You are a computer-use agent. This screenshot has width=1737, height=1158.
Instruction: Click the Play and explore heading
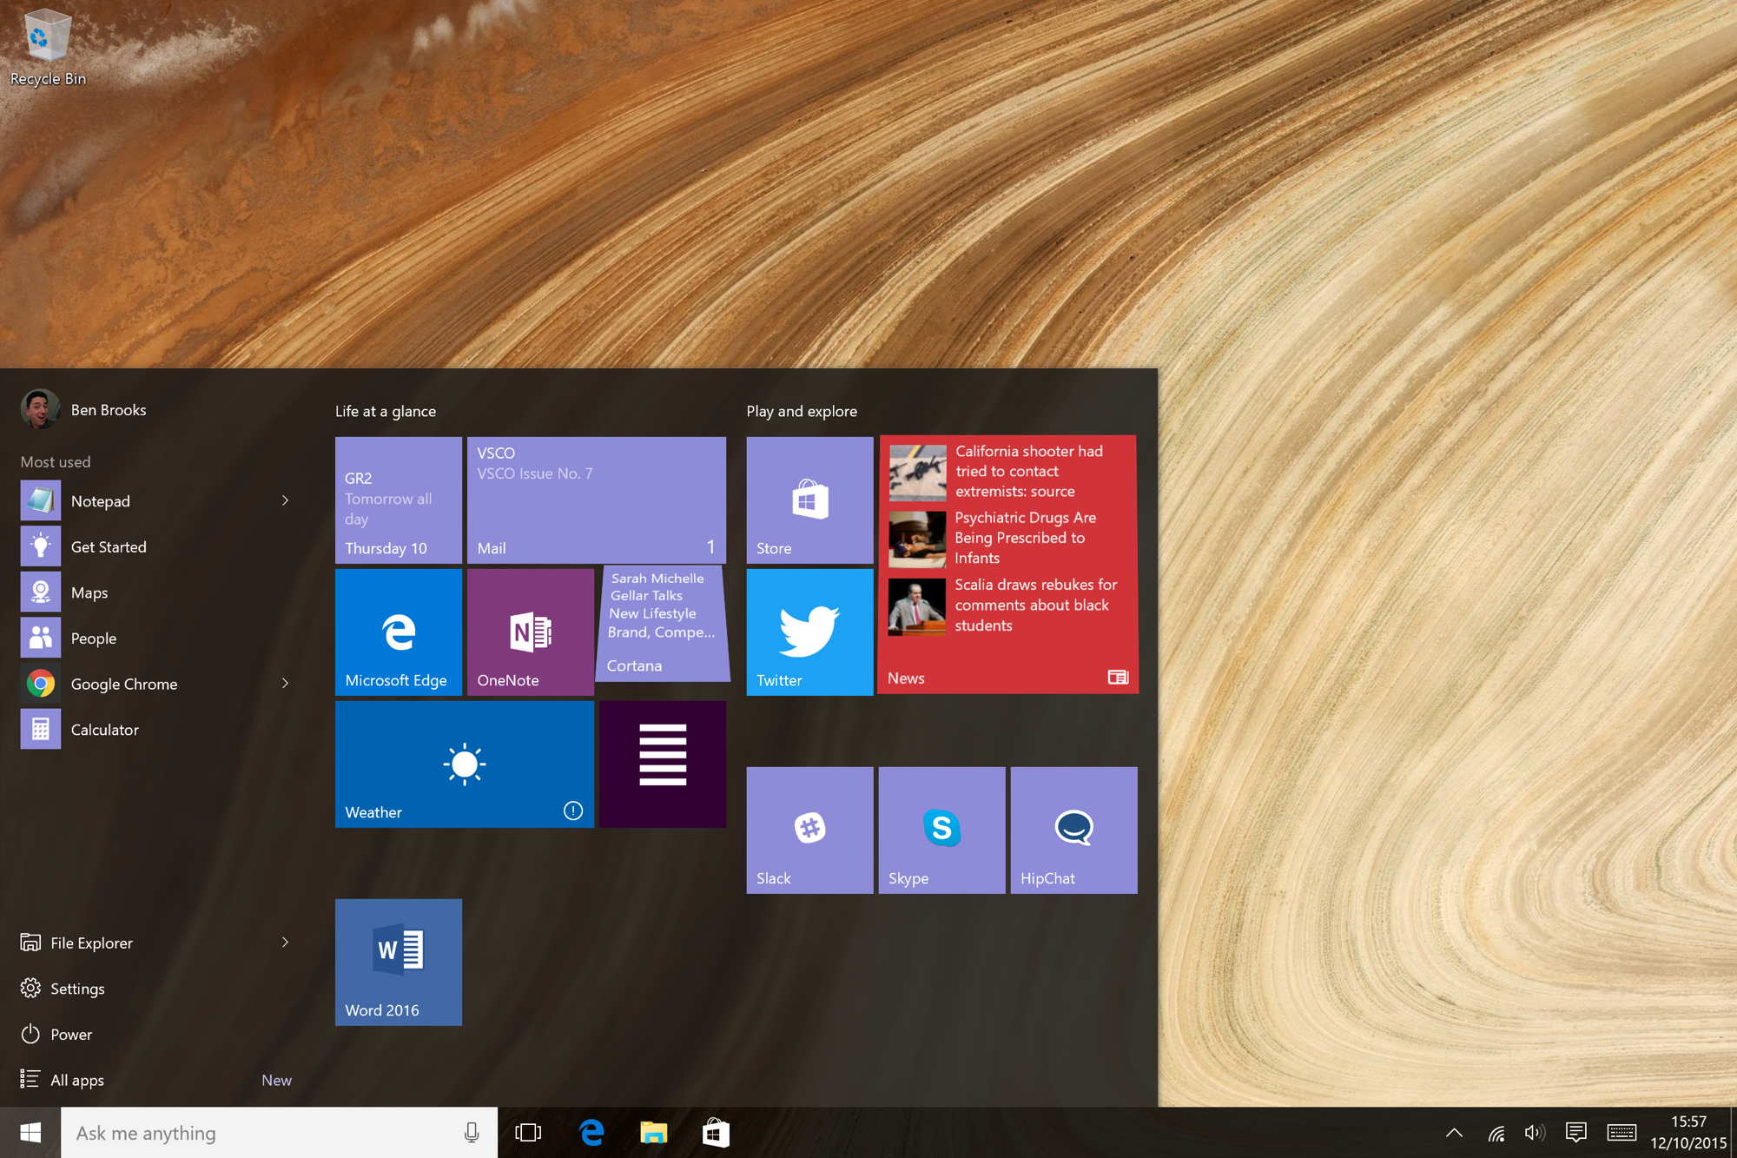coord(802,411)
